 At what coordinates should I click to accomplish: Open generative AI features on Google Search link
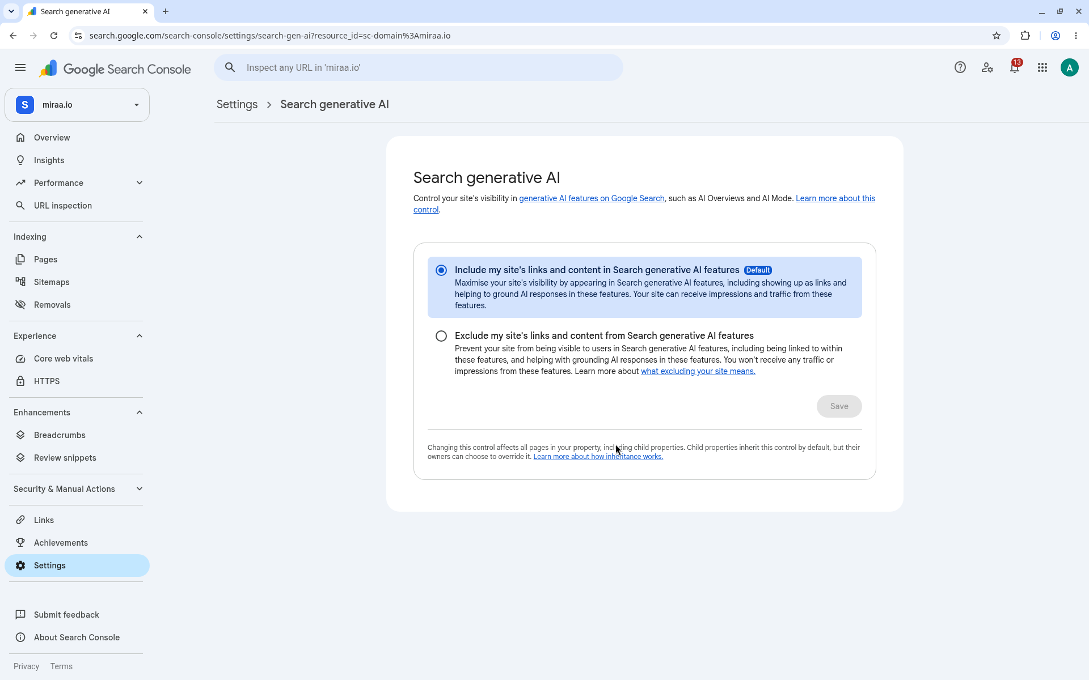592,198
